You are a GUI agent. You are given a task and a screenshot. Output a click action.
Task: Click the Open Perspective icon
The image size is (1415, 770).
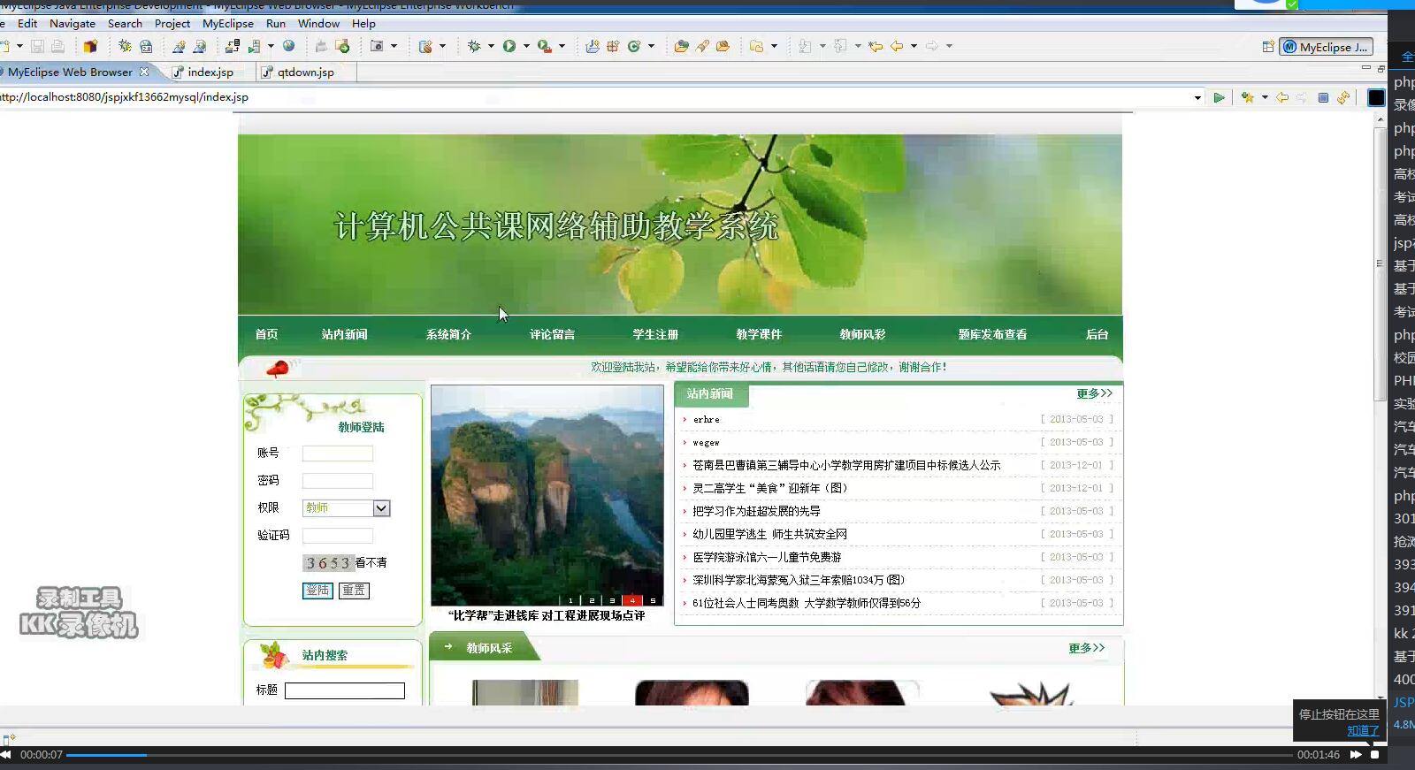point(1268,47)
